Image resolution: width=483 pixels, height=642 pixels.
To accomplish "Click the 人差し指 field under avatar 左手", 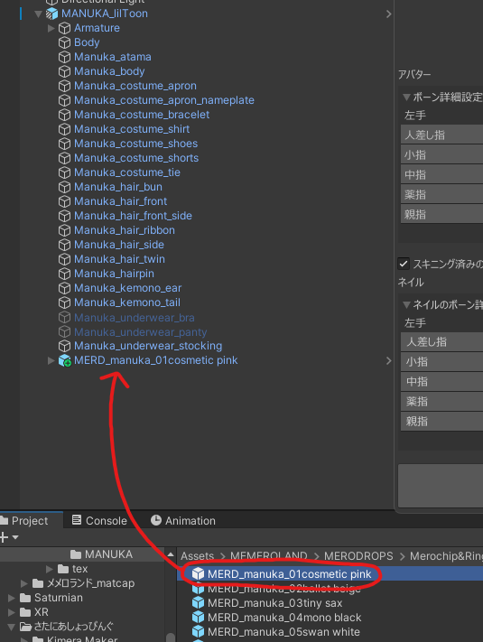I will (441, 135).
